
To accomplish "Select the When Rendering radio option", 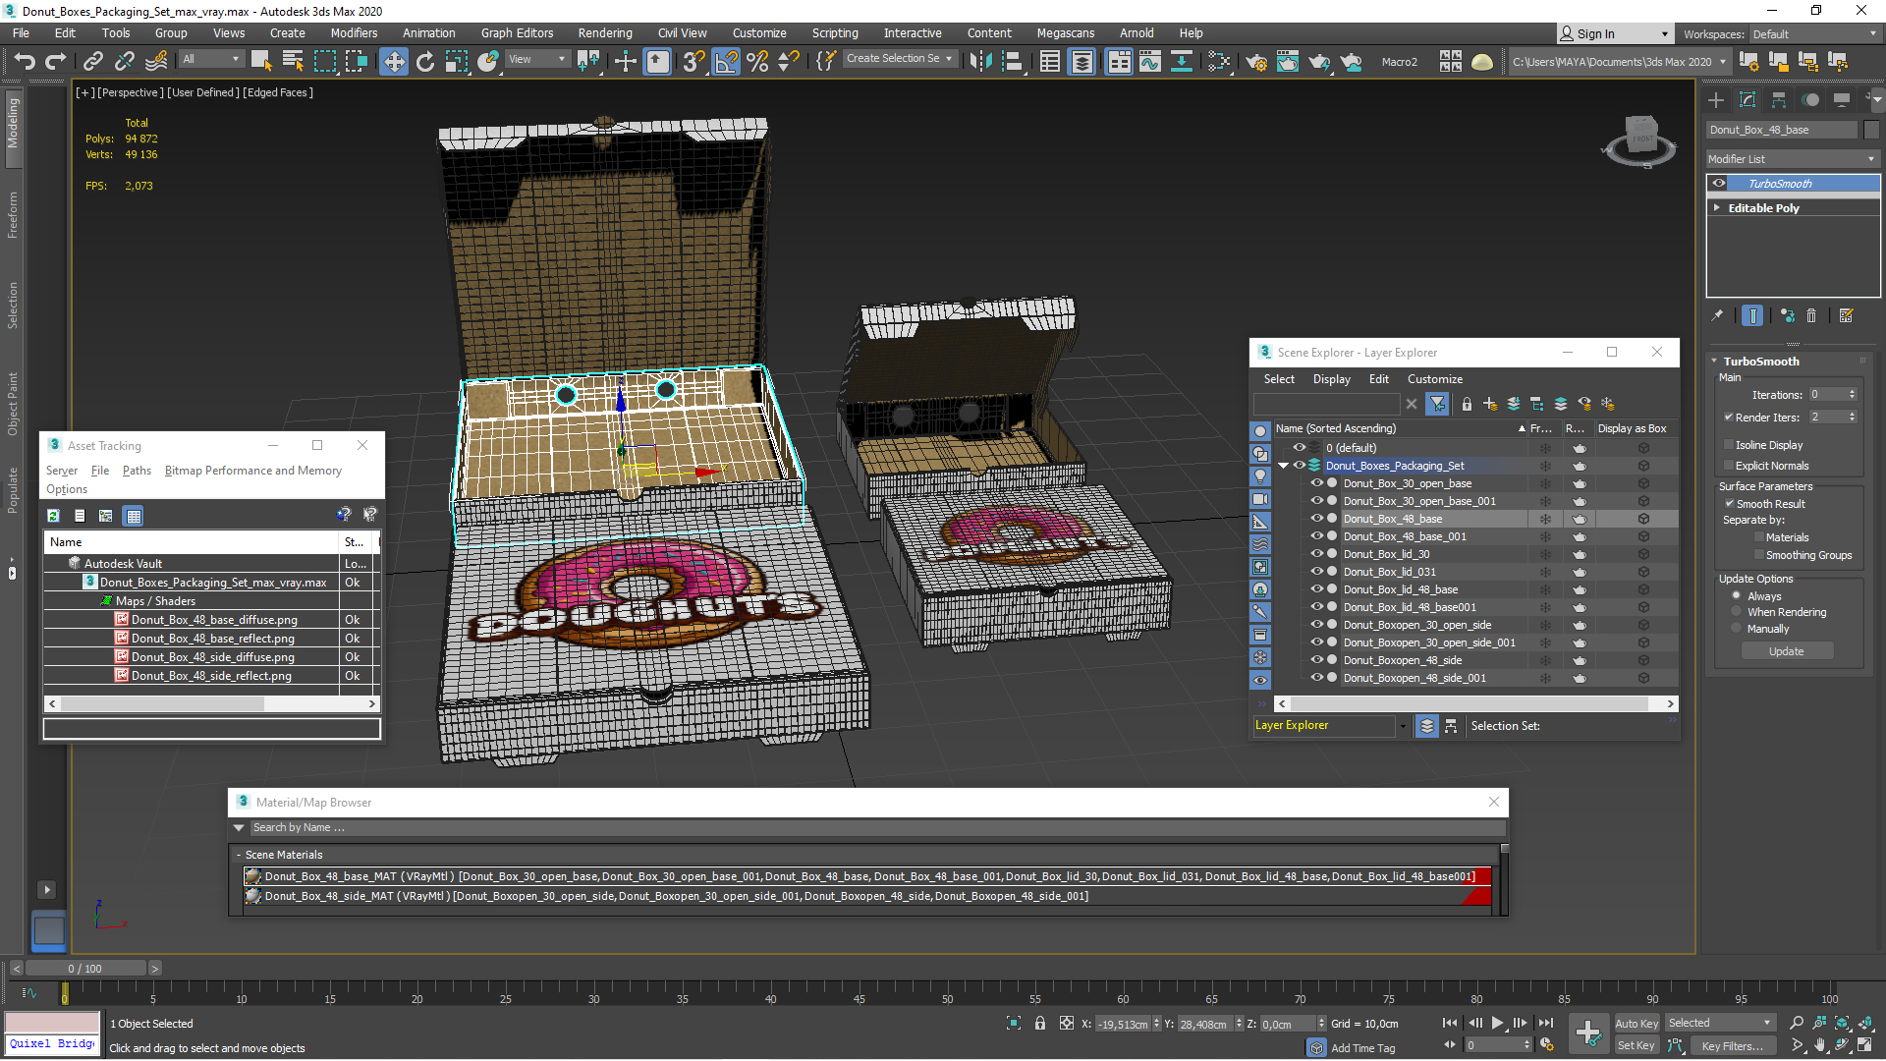I will pos(1737,612).
